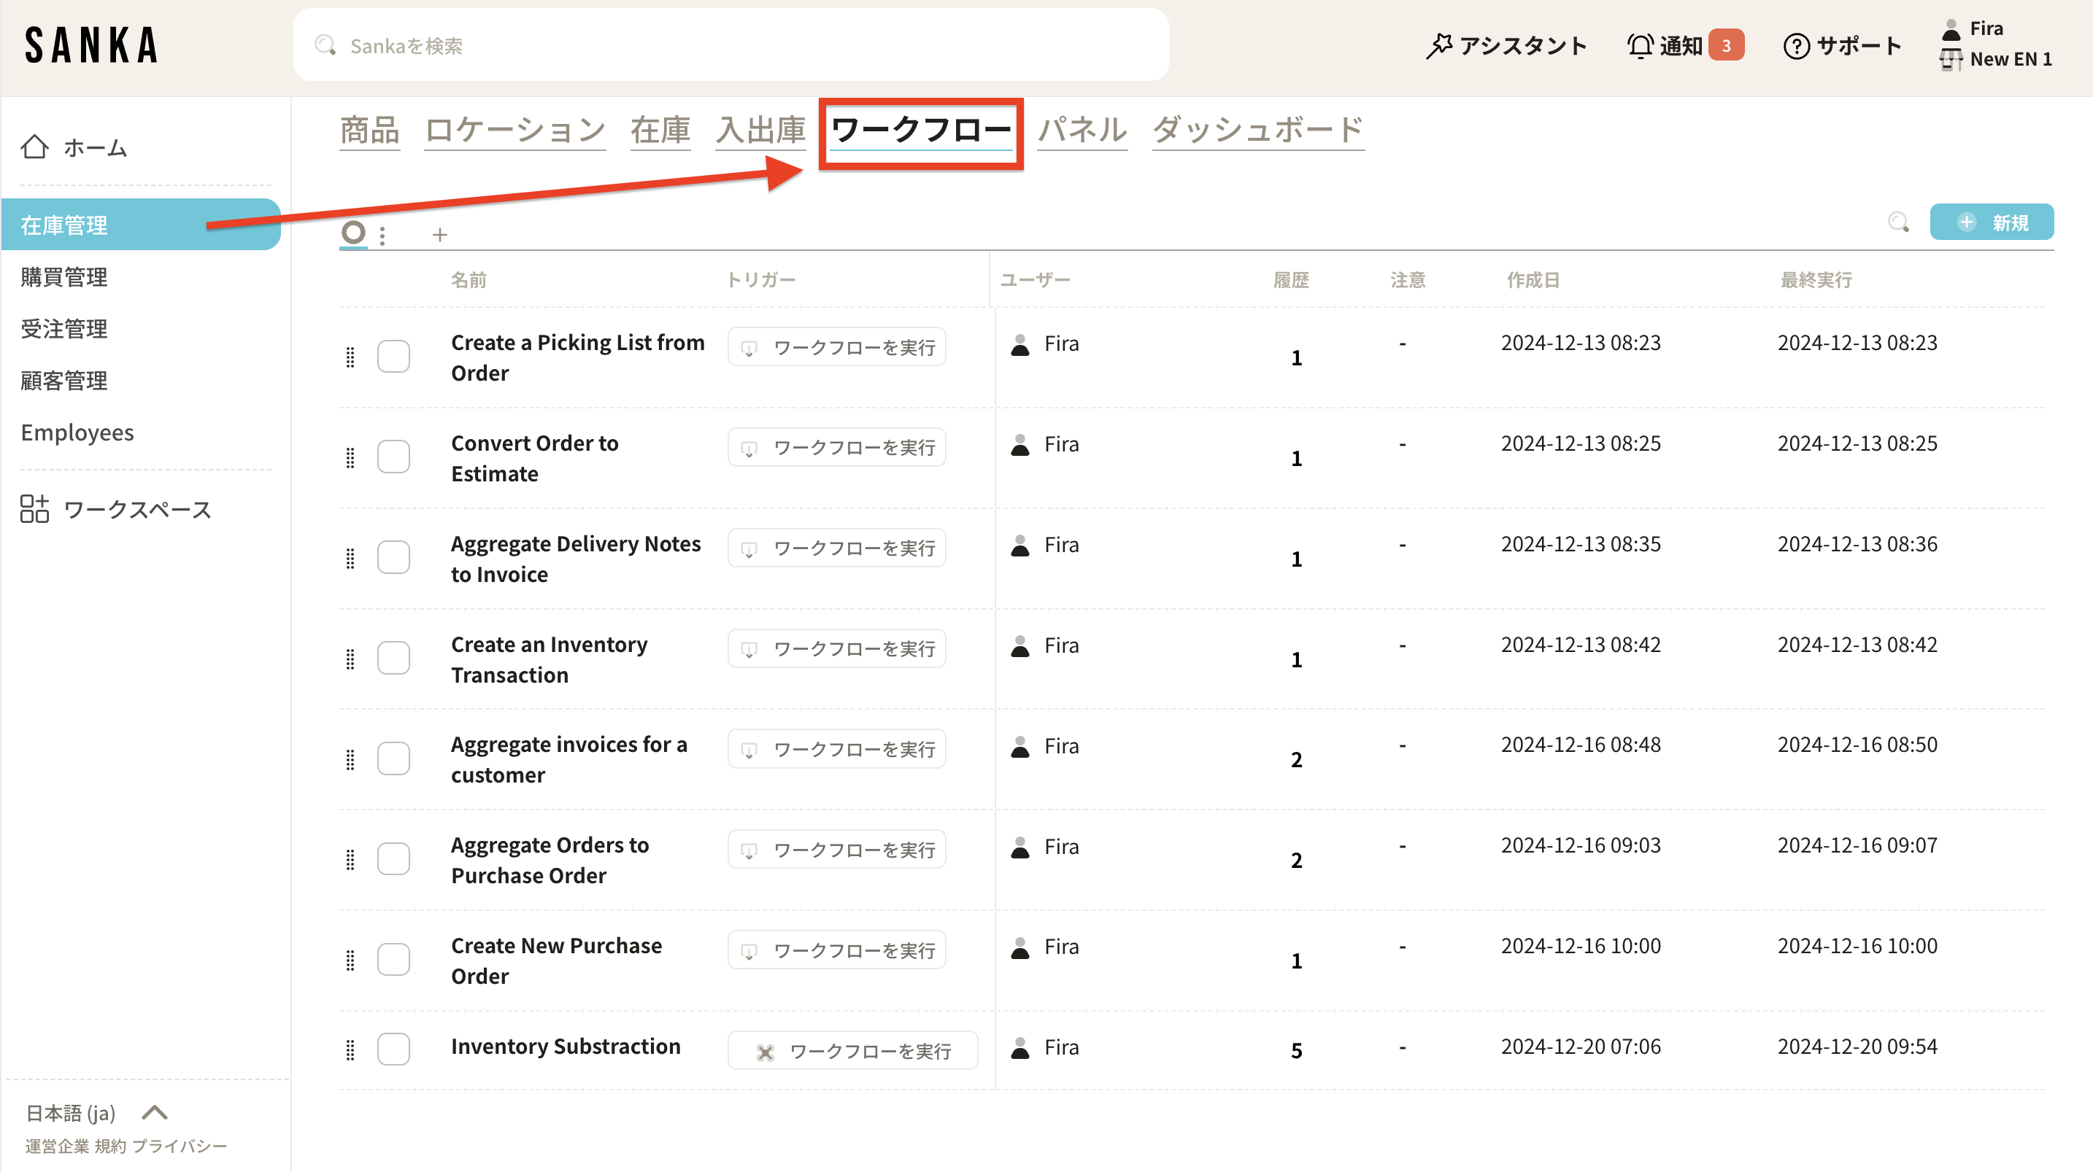The height and width of the screenshot is (1172, 2093).
Task: Click the 新規 button
Action: pyautogui.click(x=1992, y=222)
